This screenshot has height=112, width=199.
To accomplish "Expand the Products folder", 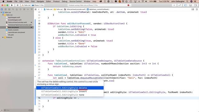I will 3,37.
